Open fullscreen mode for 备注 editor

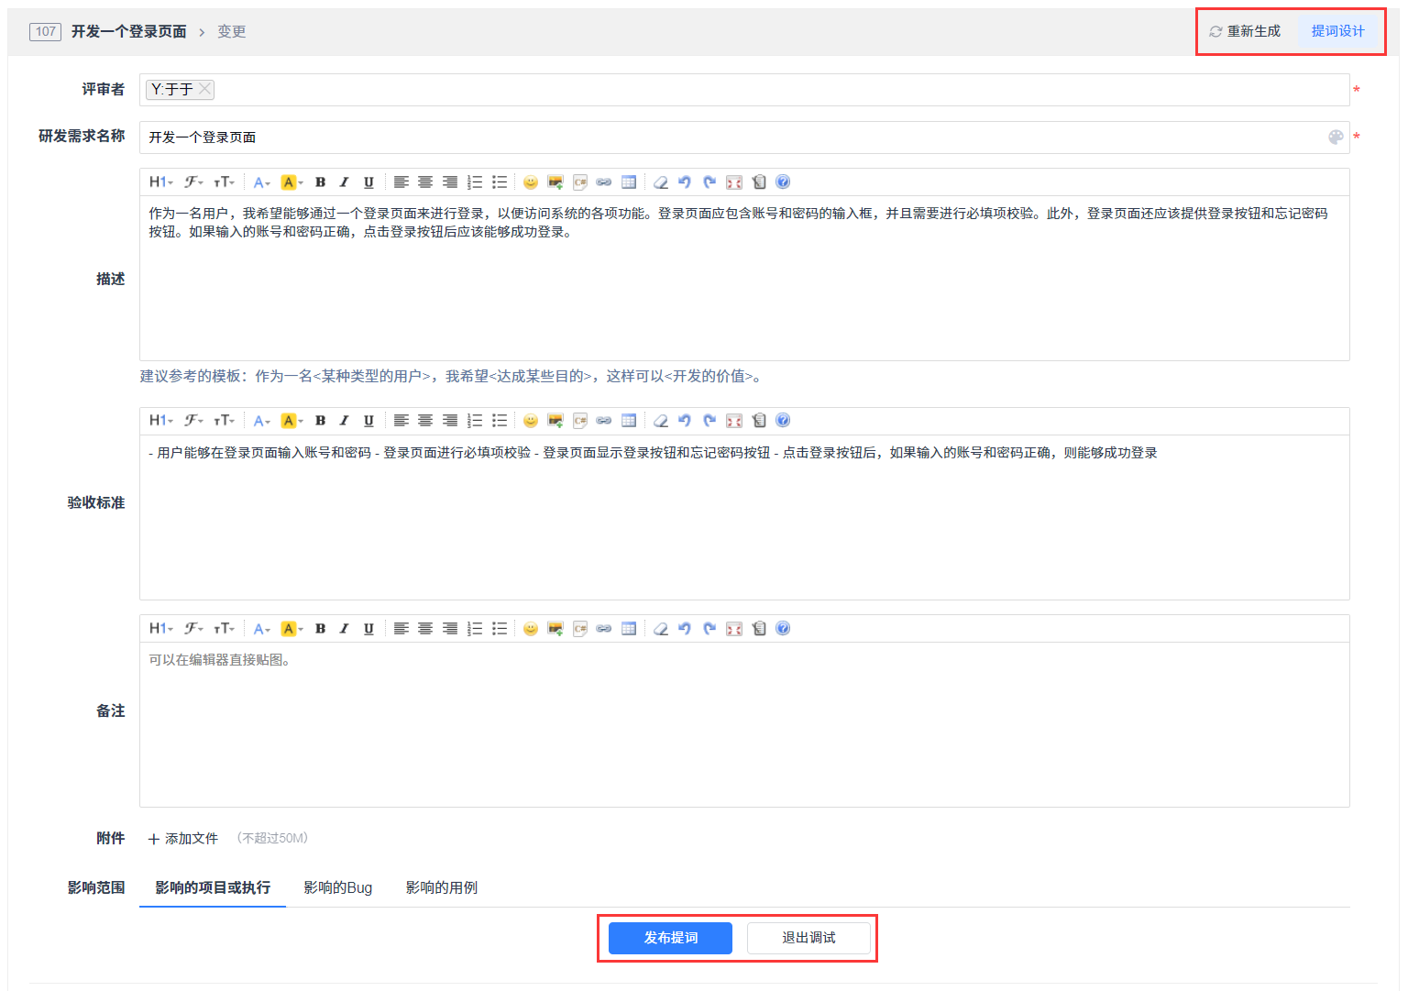coord(734,629)
